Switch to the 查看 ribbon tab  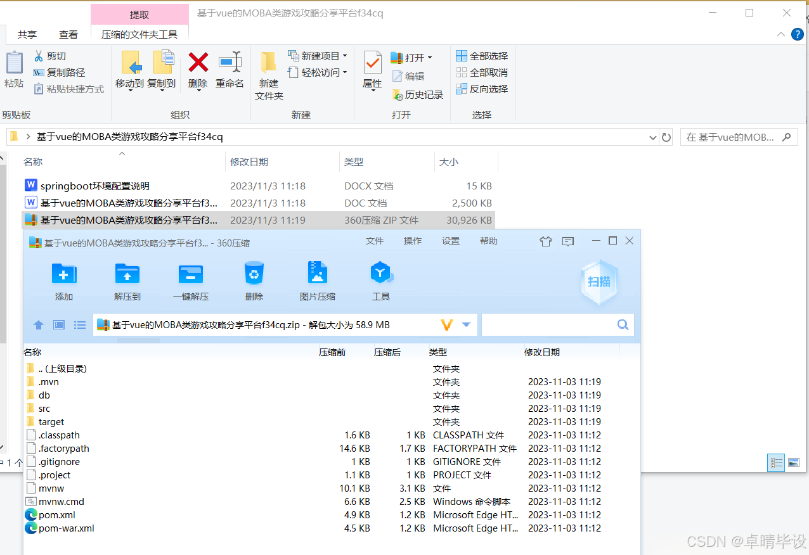tap(68, 34)
